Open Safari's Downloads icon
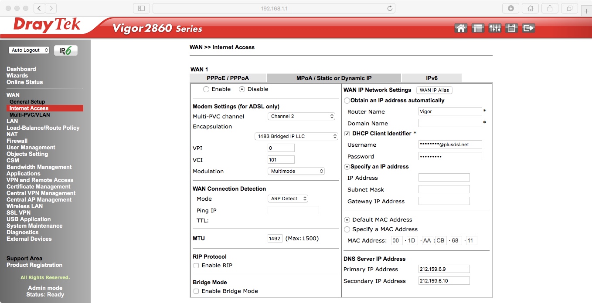The image size is (592, 303). 510,7
